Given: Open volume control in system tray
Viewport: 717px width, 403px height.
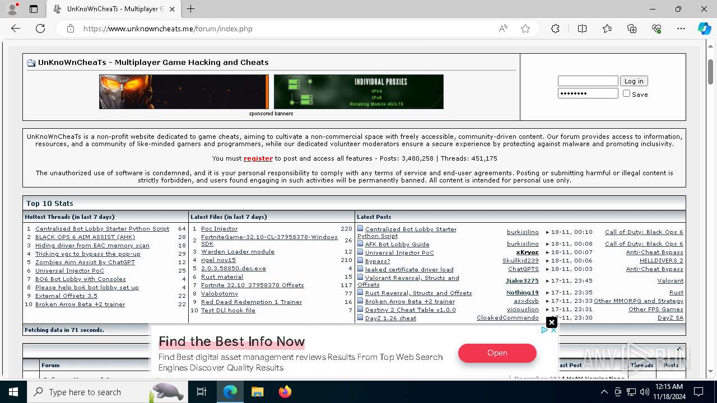Looking at the screenshot, I should pyautogui.click(x=645, y=392).
